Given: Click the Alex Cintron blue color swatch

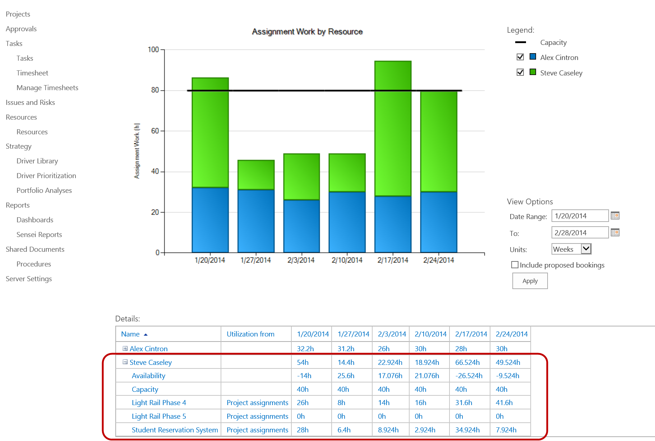Looking at the screenshot, I should [x=533, y=57].
